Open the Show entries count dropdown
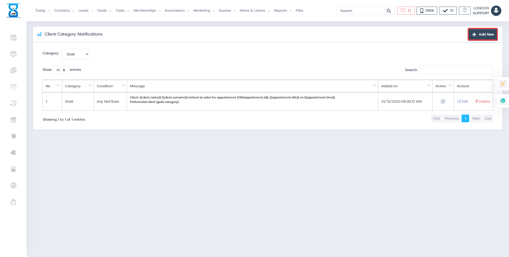The width and height of the screenshot is (509, 257). click(60, 70)
